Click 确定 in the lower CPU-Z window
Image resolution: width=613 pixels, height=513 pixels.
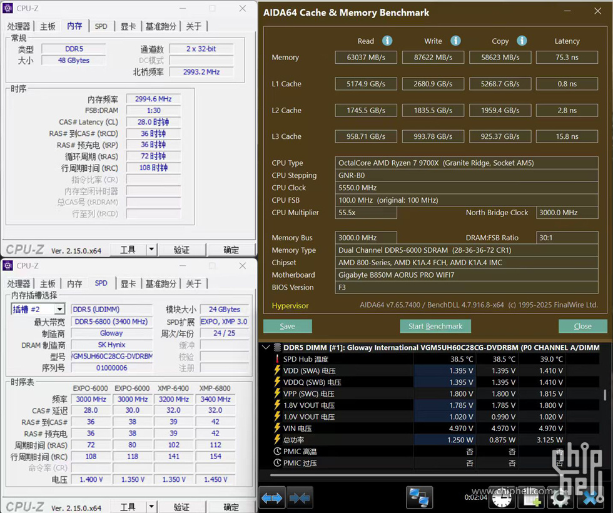click(x=231, y=507)
